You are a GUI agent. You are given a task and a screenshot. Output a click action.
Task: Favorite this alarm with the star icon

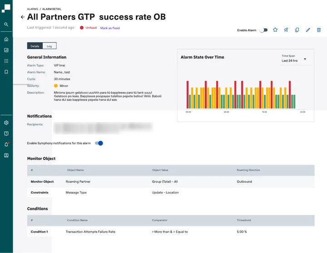(275, 30)
